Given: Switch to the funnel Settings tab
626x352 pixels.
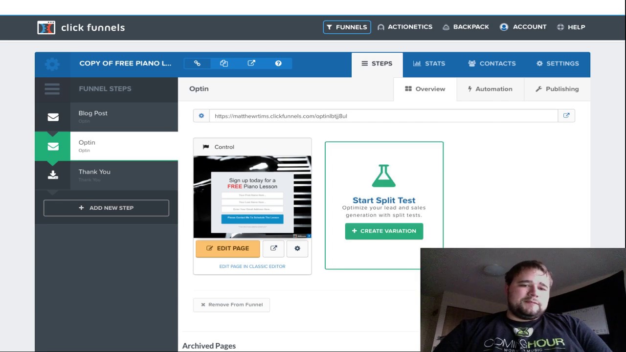Looking at the screenshot, I should 558,64.
